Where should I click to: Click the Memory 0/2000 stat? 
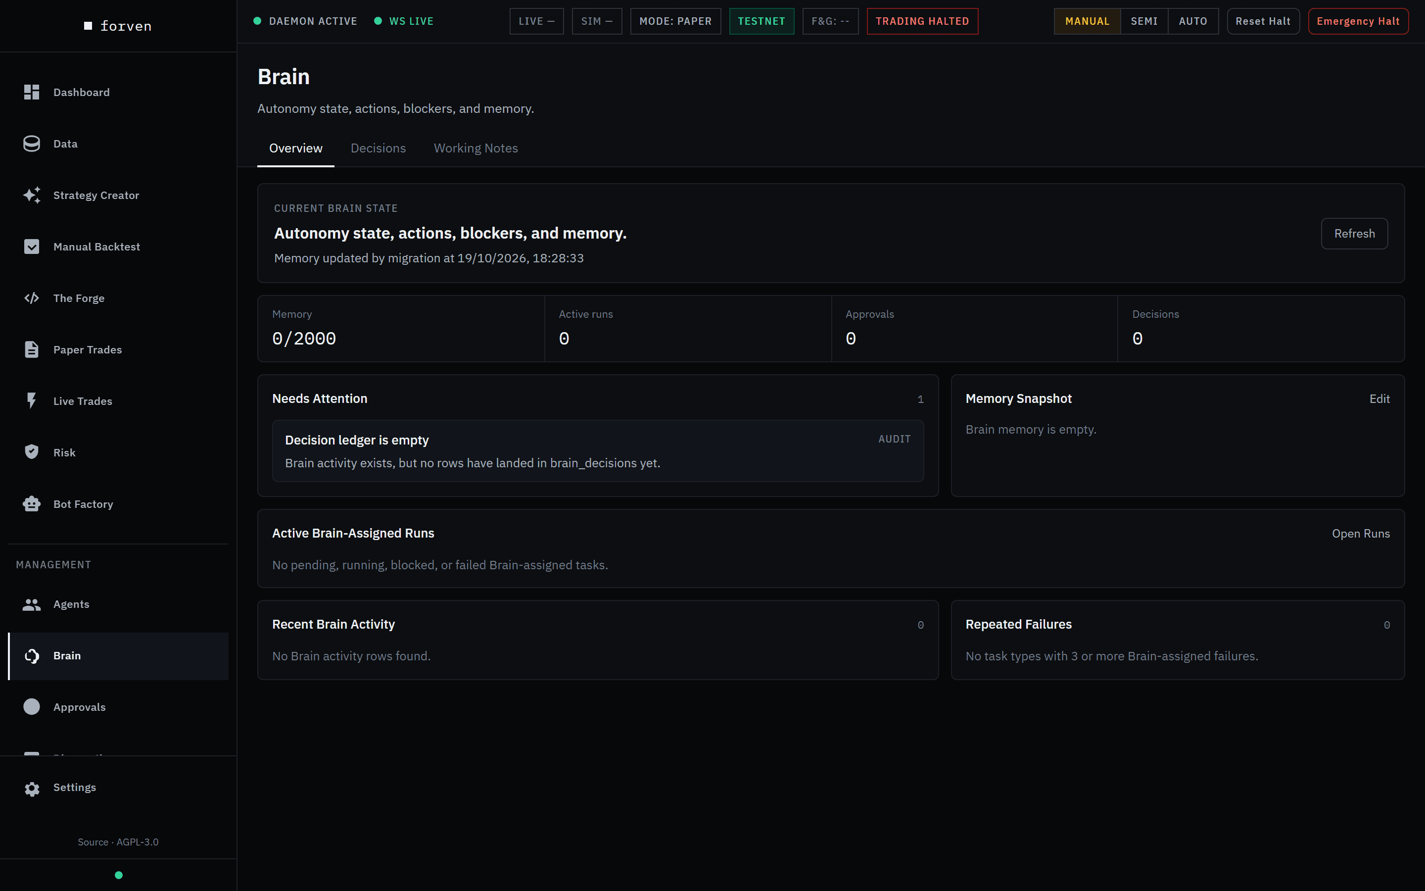click(401, 328)
